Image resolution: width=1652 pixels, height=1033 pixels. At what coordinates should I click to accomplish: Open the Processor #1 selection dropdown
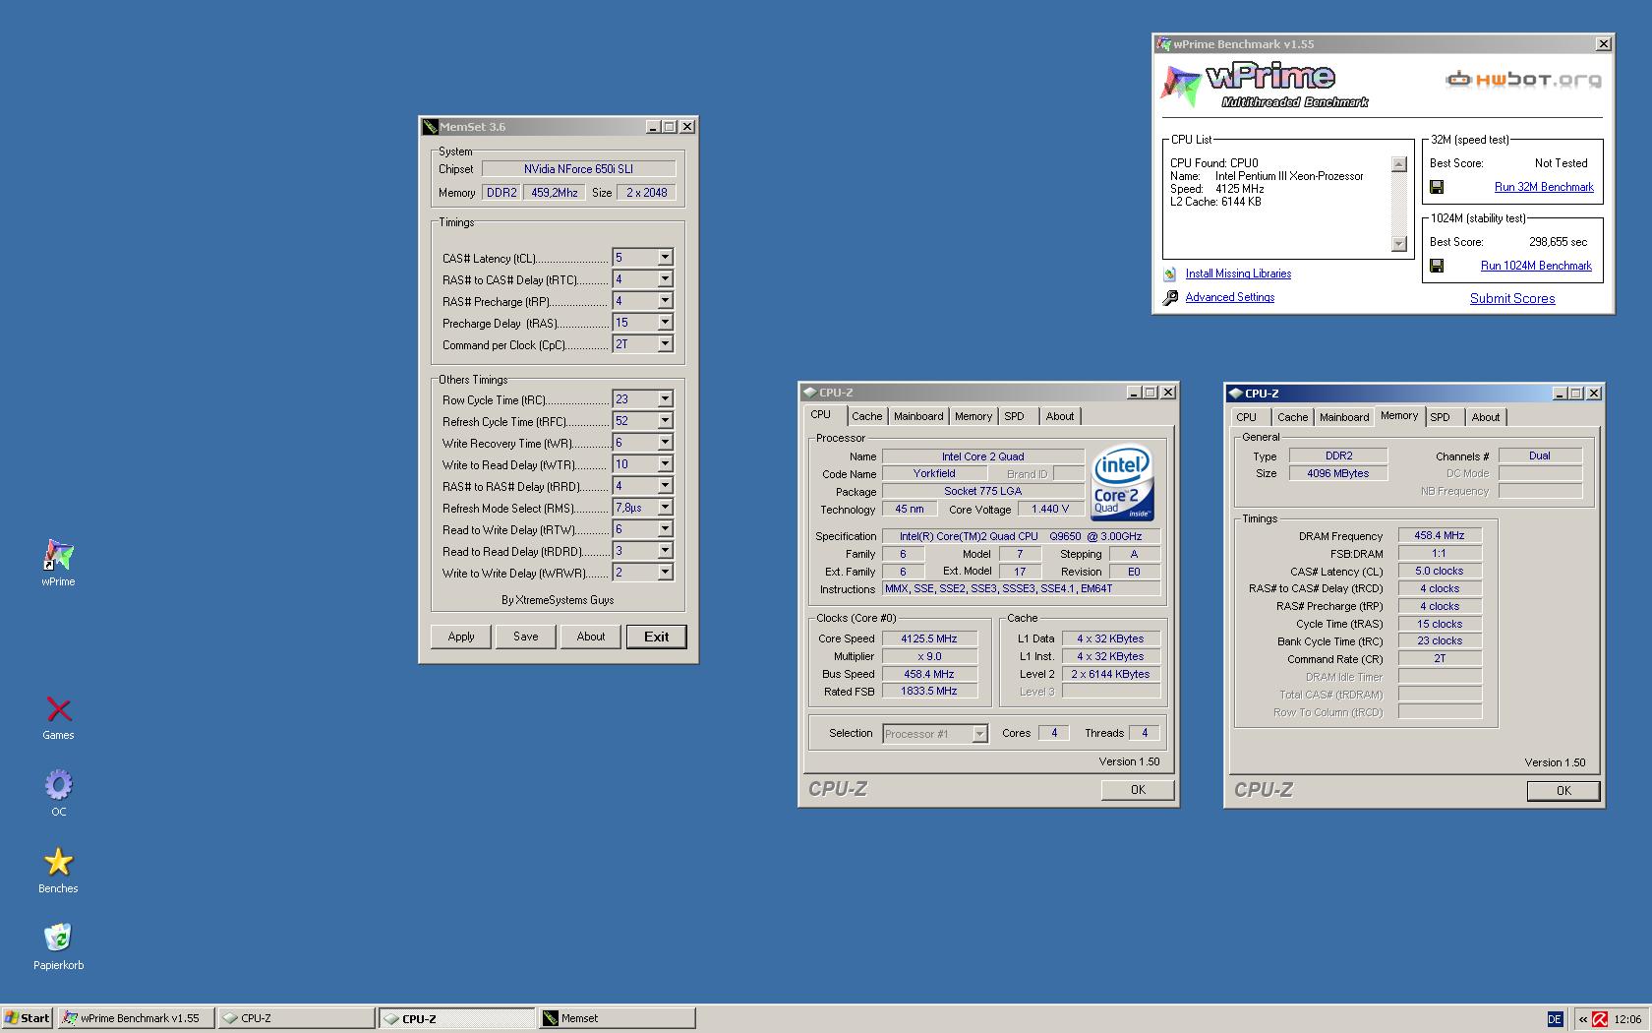click(979, 734)
